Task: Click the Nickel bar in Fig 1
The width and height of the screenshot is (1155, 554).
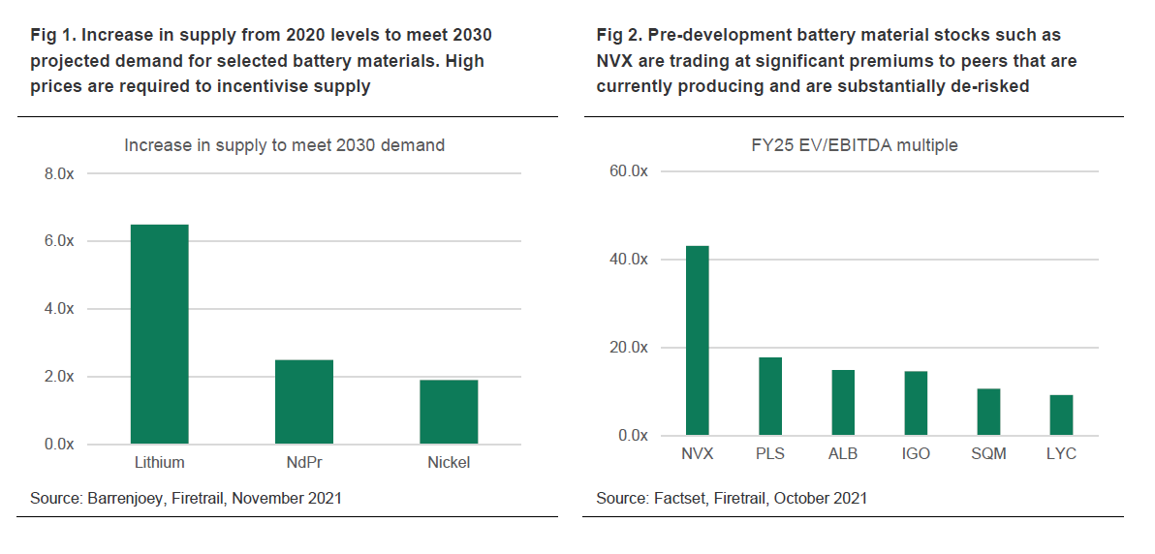Action: [449, 412]
